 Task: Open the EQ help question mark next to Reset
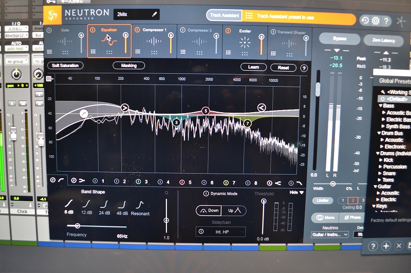(304, 69)
